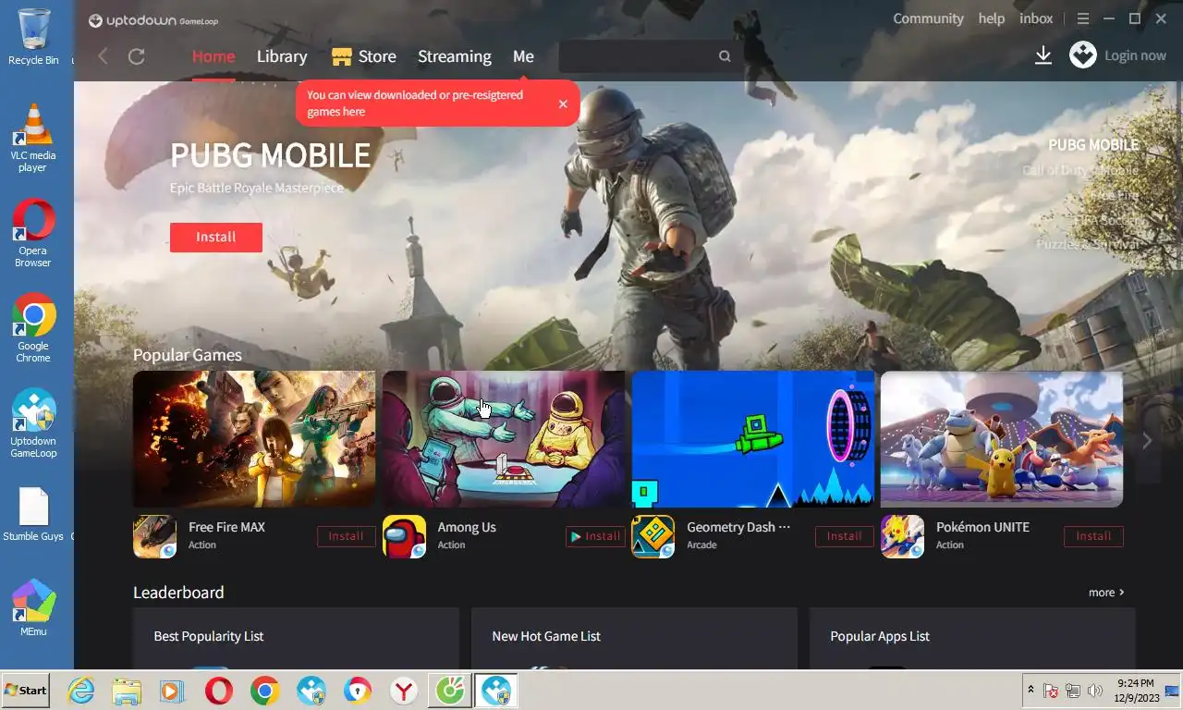
Task: Open the Library tab
Action: coord(282,56)
